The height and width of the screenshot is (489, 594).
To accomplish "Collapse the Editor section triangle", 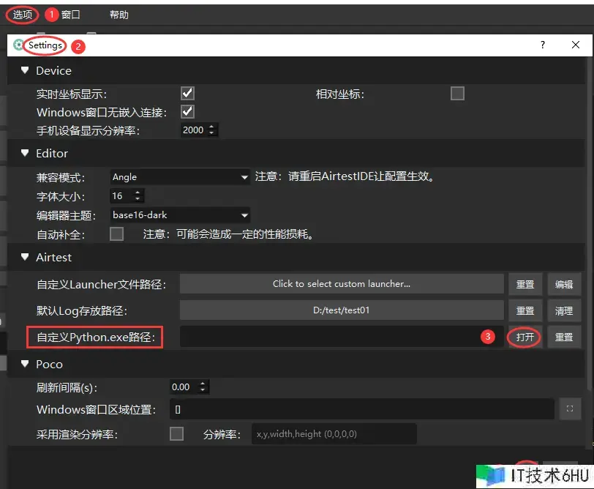I will pyautogui.click(x=25, y=154).
